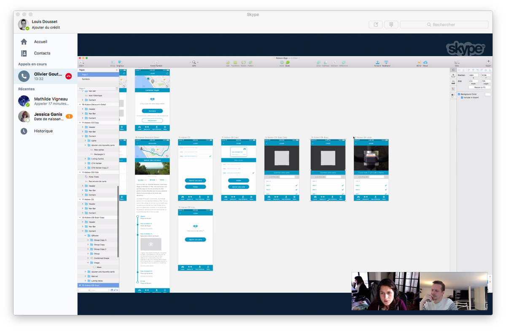Image resolution: width=506 pixels, height=331 pixels.
Task: Select the Create Symbol toolbar icon
Action: [156, 62]
